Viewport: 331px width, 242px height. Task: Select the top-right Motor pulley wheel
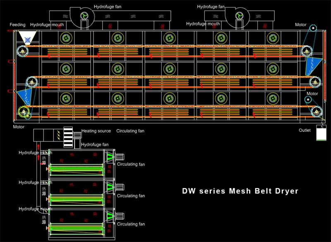[313, 29]
